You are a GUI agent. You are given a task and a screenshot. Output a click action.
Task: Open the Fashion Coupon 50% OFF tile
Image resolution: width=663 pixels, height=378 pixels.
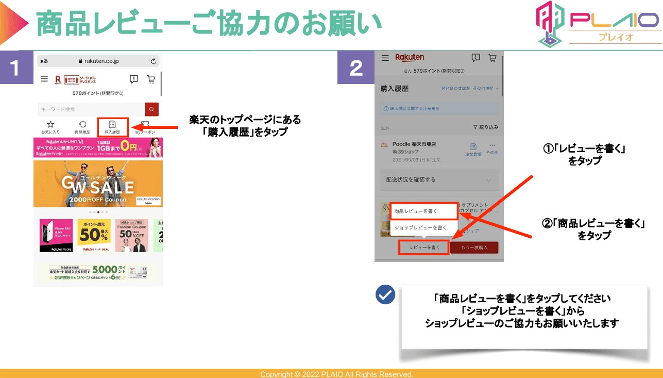click(132, 235)
